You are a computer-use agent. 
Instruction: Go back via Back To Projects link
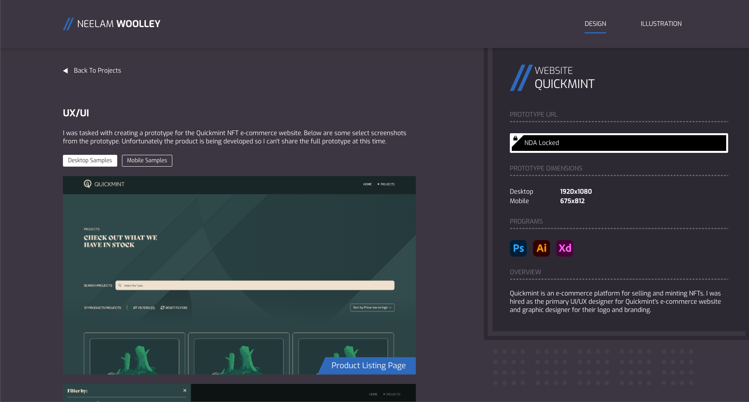92,71
